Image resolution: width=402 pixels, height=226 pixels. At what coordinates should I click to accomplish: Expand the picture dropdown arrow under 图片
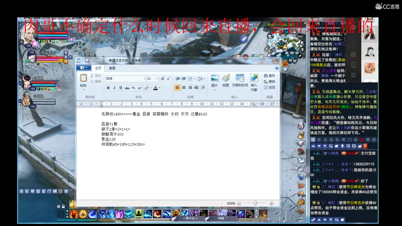(215, 90)
